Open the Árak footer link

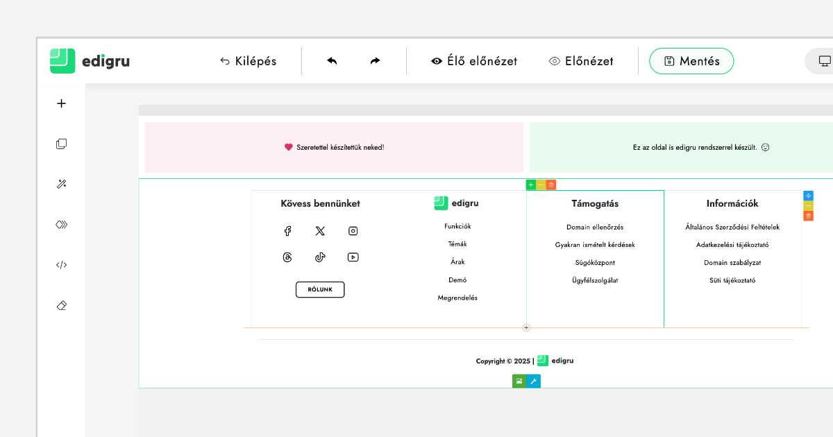coord(457,262)
